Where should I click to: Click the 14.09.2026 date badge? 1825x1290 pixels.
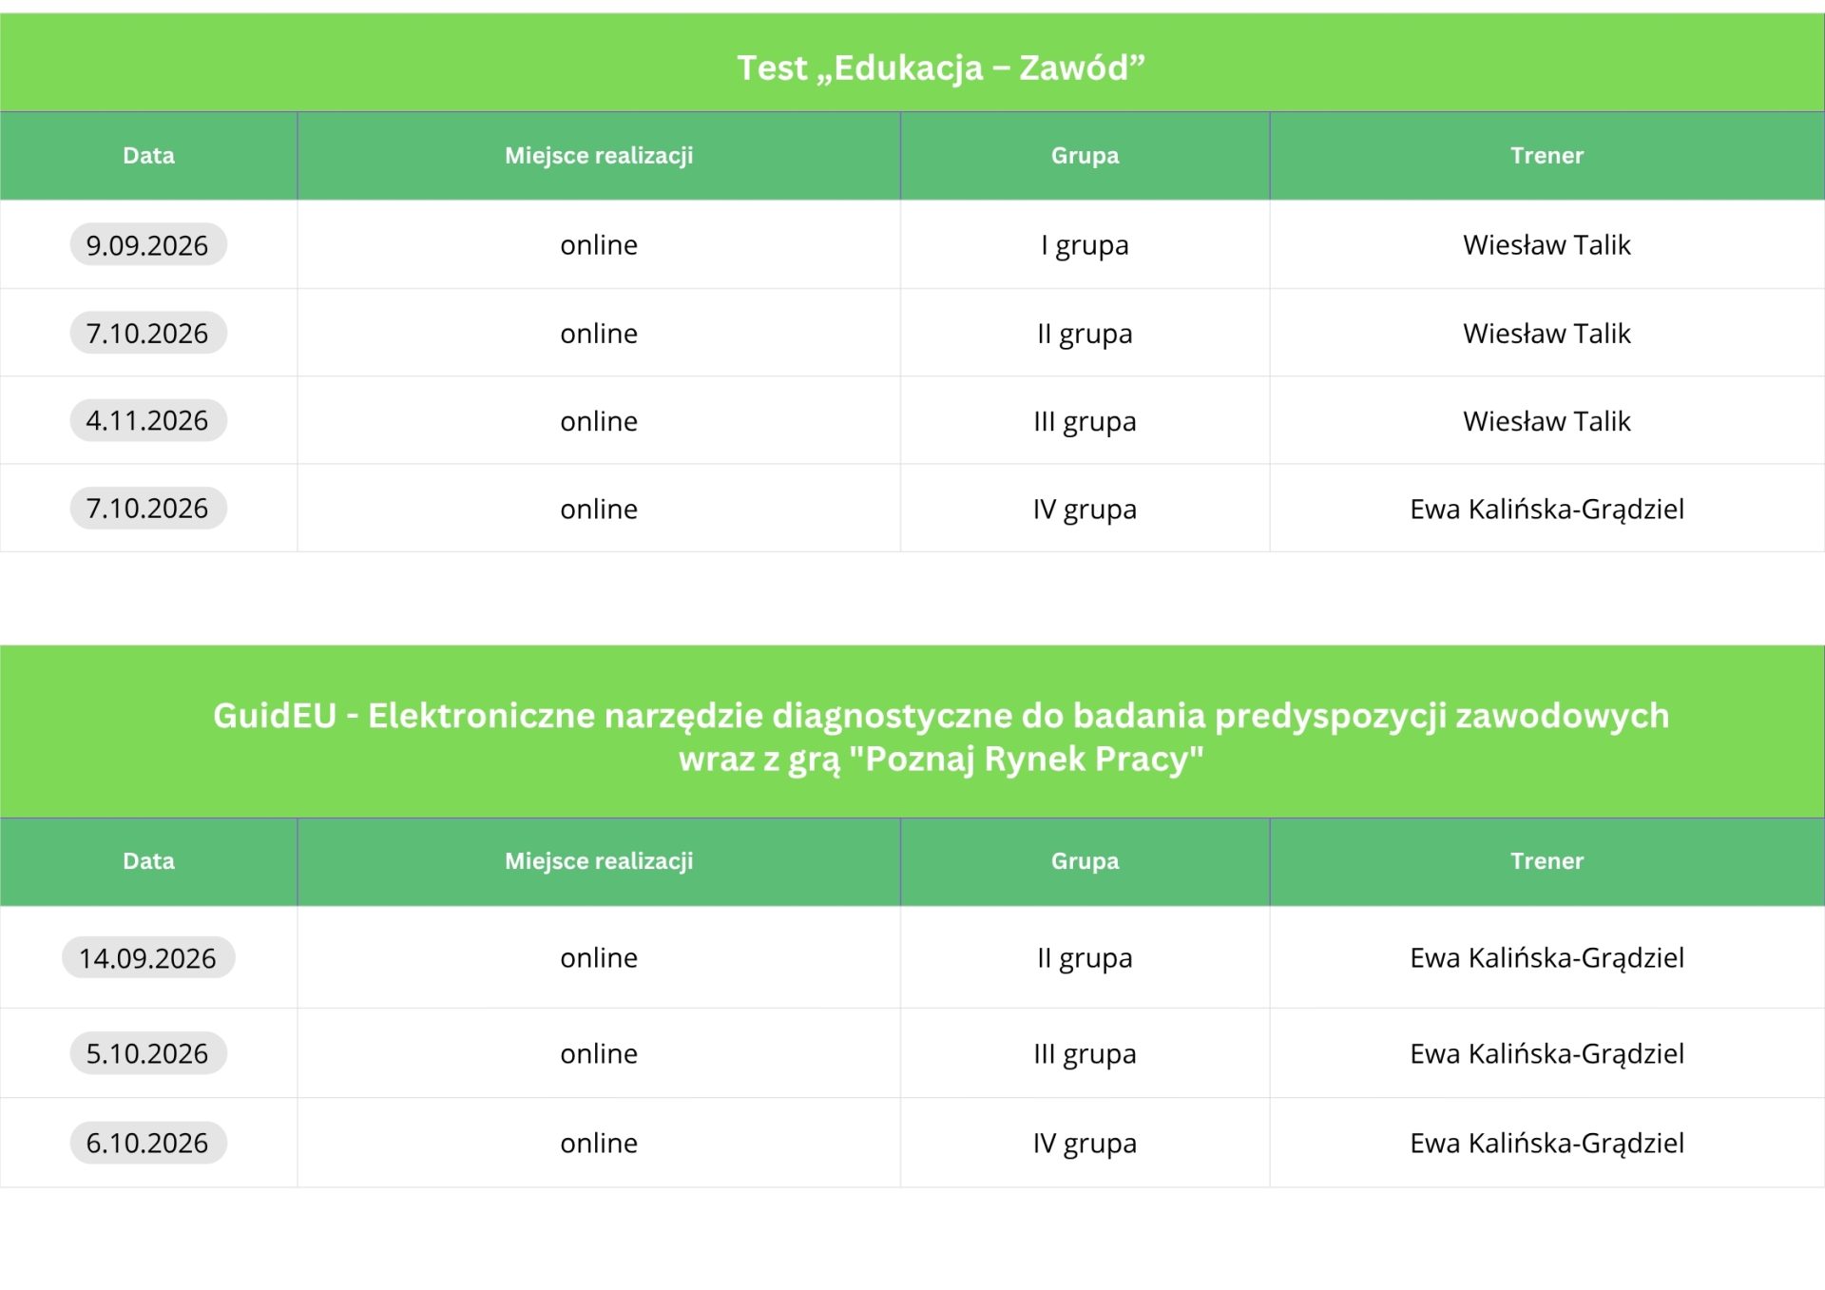point(148,957)
